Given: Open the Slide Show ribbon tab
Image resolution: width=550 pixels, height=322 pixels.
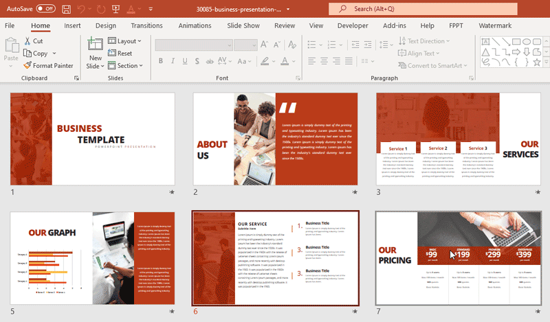Looking at the screenshot, I should [x=243, y=25].
